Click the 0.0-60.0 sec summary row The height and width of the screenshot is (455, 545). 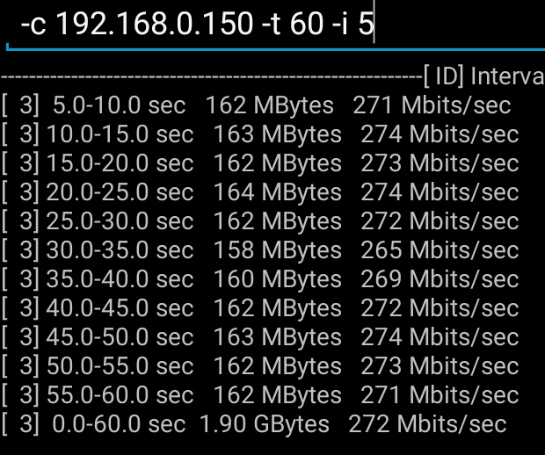click(x=254, y=424)
